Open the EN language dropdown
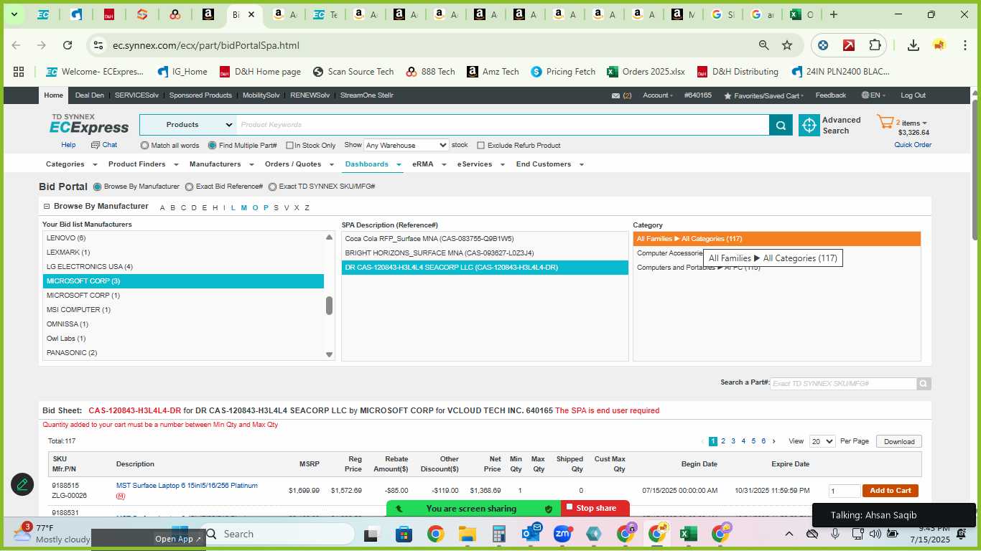Image resolution: width=981 pixels, height=551 pixels. pyautogui.click(x=873, y=95)
